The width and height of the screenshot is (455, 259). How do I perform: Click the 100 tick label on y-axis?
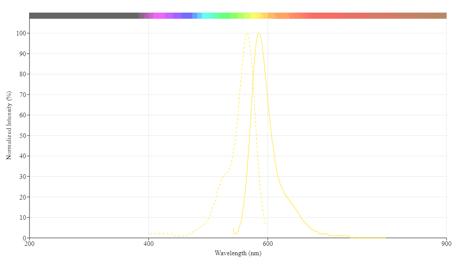tap(21, 33)
